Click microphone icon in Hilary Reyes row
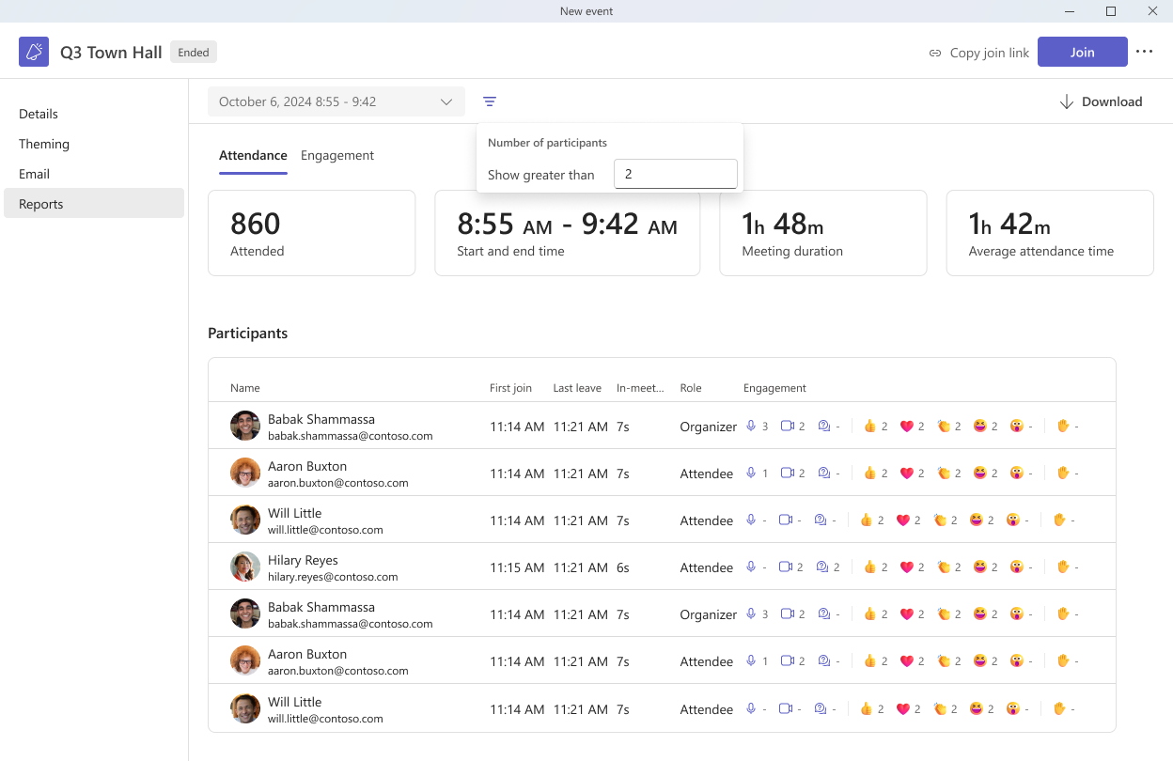Screen dimensions: 1173x761 click(x=751, y=567)
